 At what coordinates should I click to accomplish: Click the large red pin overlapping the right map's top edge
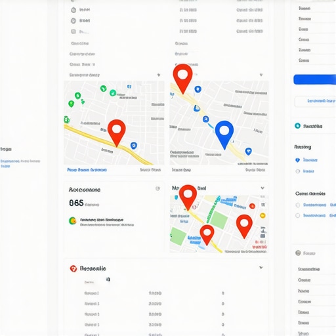click(182, 79)
